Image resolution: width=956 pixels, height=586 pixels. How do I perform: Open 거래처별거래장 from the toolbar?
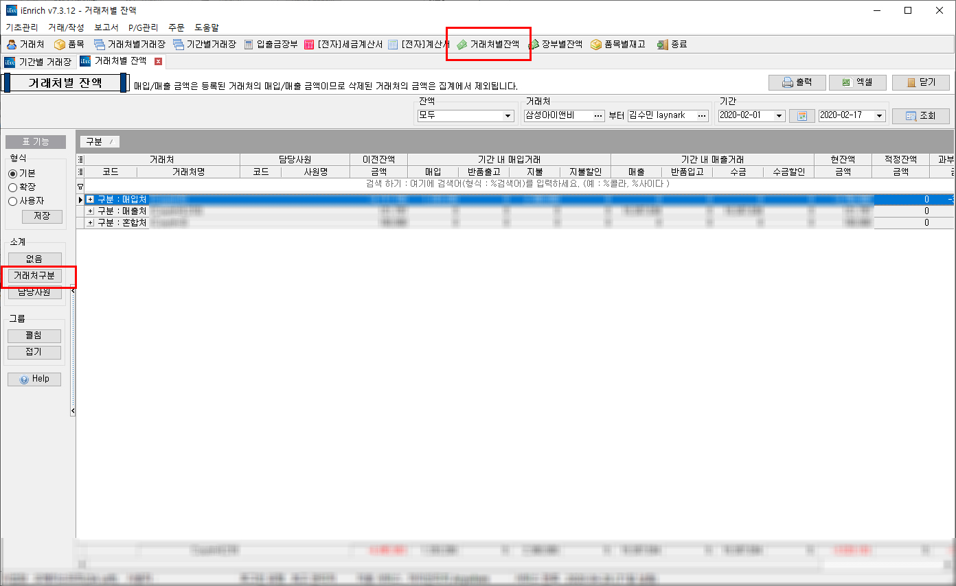(x=129, y=44)
